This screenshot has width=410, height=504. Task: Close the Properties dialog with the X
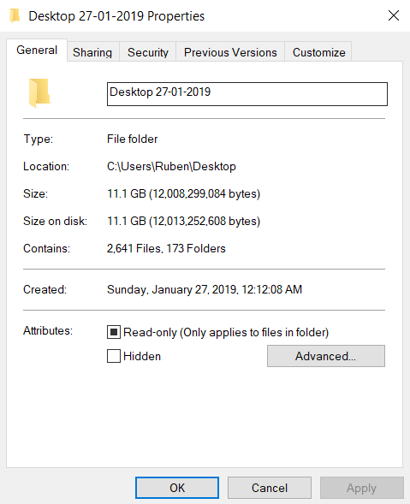point(394,15)
